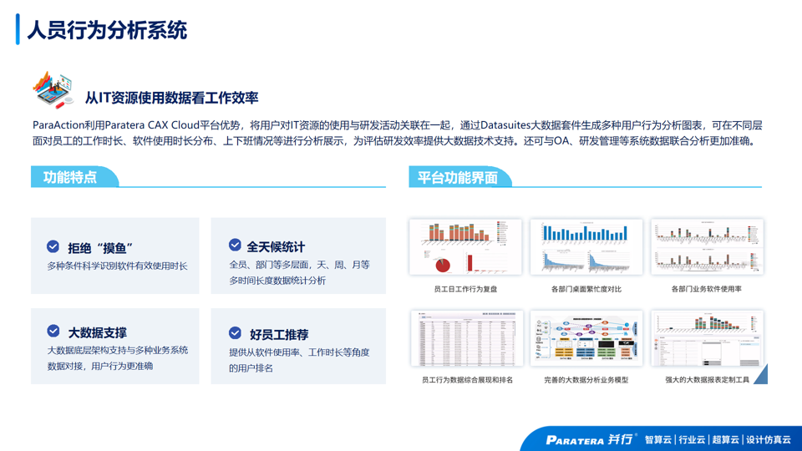
Task: Click 行业云 in the footer banner
Action: coord(692,440)
